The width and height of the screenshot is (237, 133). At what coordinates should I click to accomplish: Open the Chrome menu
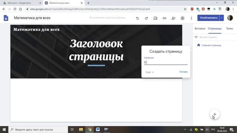(x=233, y=9)
